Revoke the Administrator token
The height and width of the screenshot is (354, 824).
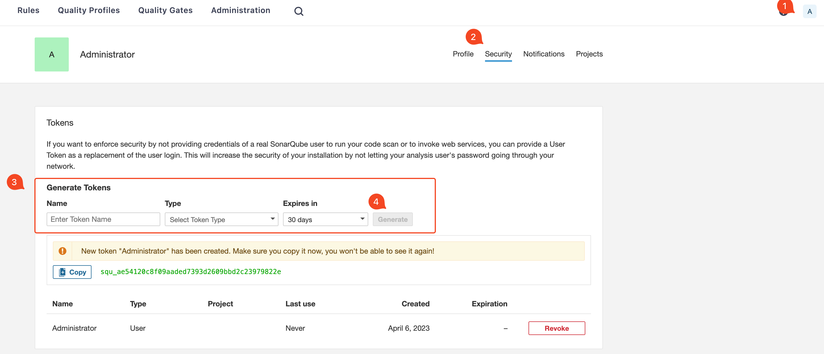pyautogui.click(x=556, y=328)
